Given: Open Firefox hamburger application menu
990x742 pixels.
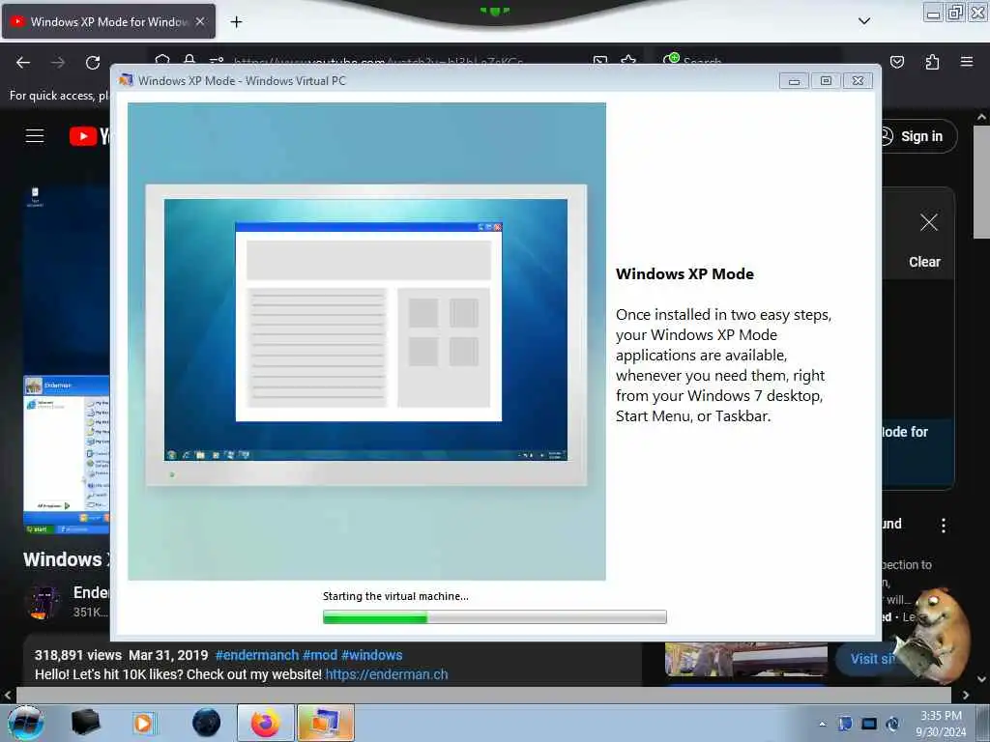Looking at the screenshot, I should coord(967,62).
